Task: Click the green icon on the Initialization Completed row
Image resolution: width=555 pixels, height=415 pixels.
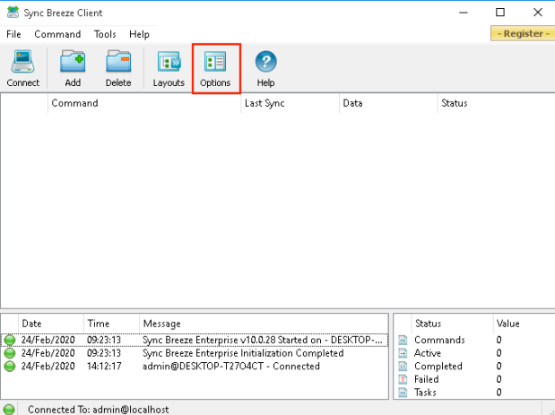Action: pos(10,353)
